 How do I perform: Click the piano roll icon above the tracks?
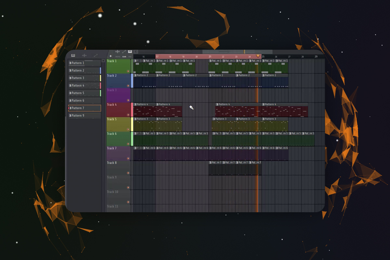130,51
